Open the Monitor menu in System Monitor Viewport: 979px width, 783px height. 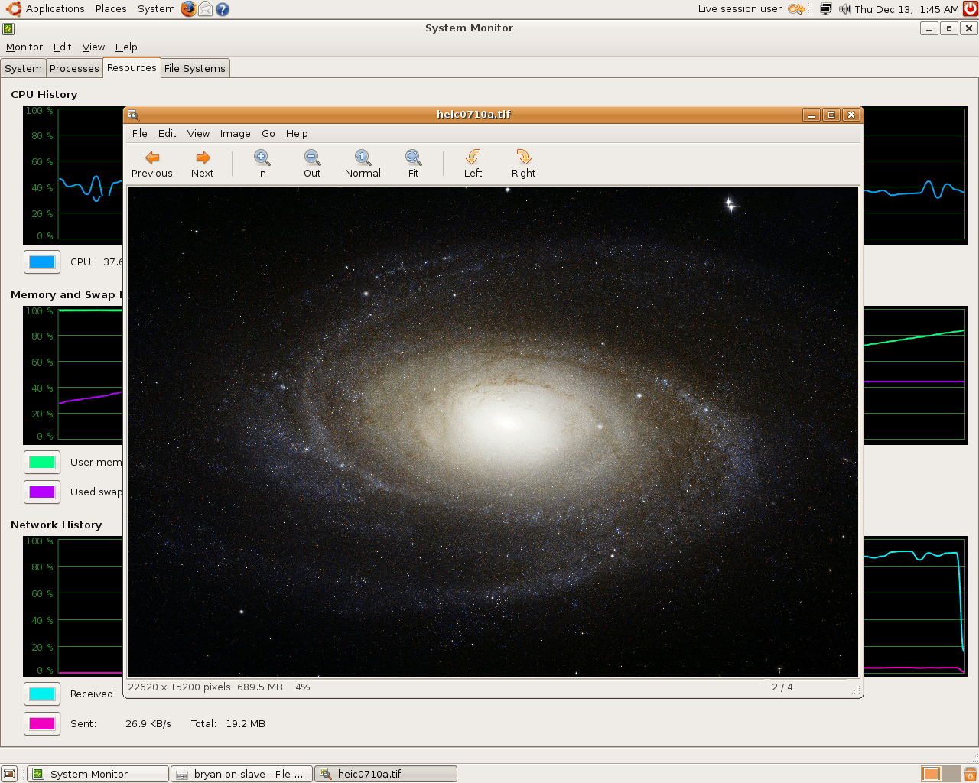click(24, 47)
